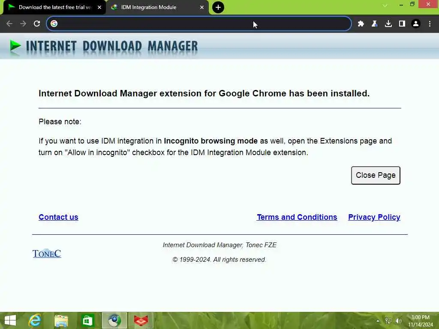Click the Google icon in address bar
The width and height of the screenshot is (439, 329).
(54, 24)
